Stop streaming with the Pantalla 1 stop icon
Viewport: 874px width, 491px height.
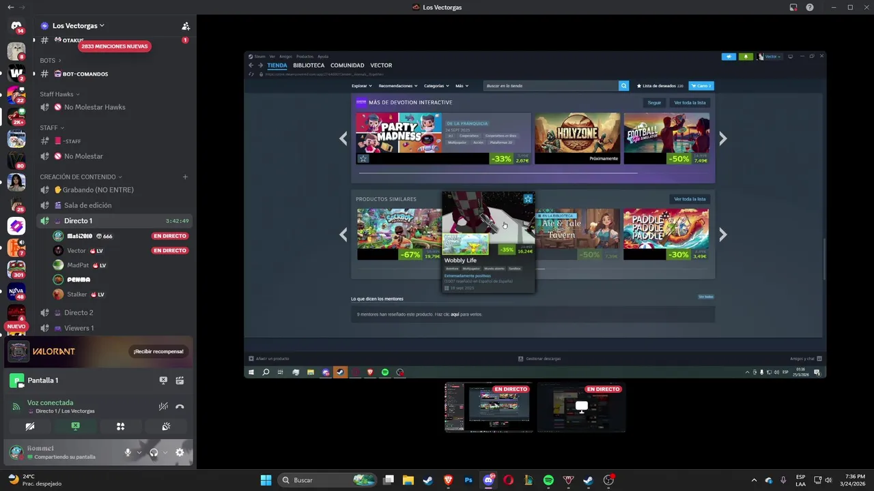pyautogui.click(x=163, y=381)
